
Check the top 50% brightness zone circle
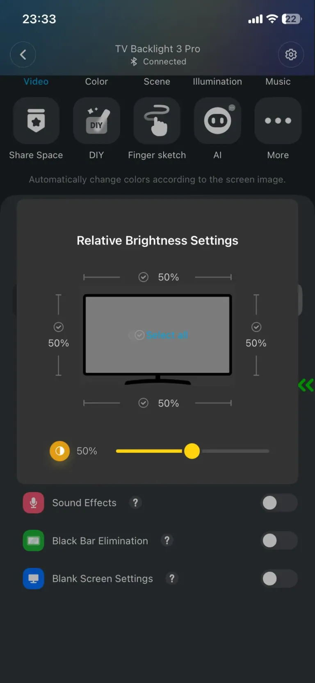click(x=143, y=277)
